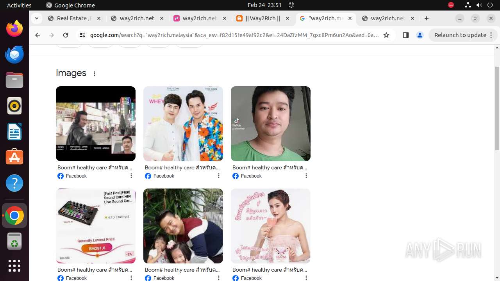
Task: Go back to previous page
Action: (x=37, y=35)
